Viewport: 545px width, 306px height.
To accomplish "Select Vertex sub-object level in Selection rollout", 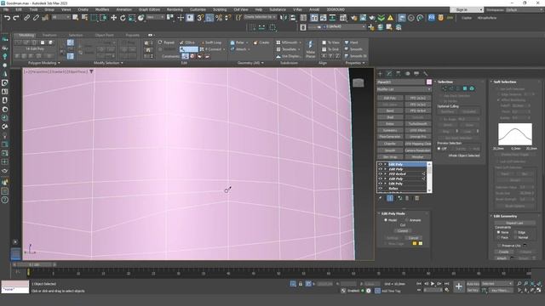I will (445, 88).
